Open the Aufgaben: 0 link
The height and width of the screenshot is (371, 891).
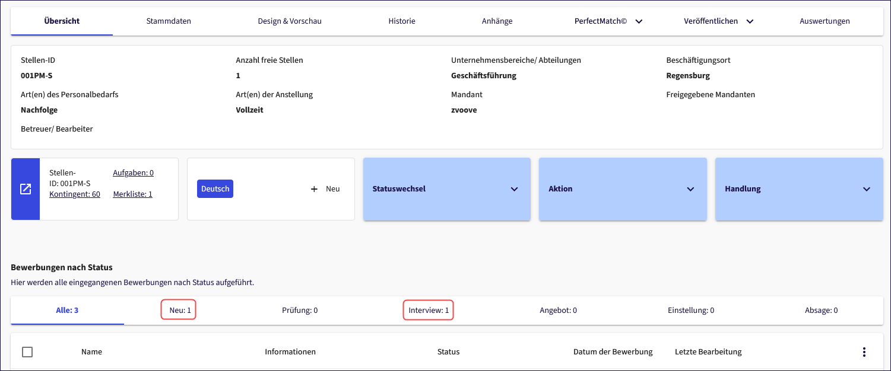point(133,173)
